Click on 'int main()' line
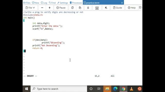 (x=29, y=18)
